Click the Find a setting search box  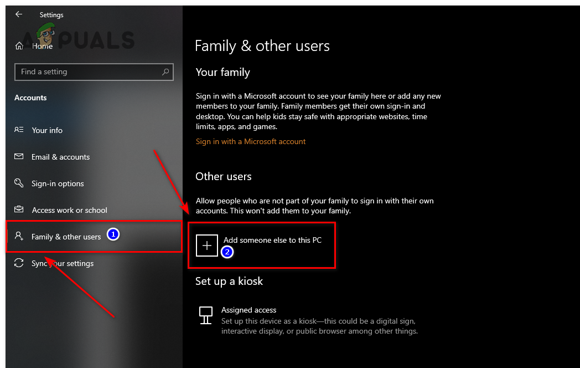89,72
